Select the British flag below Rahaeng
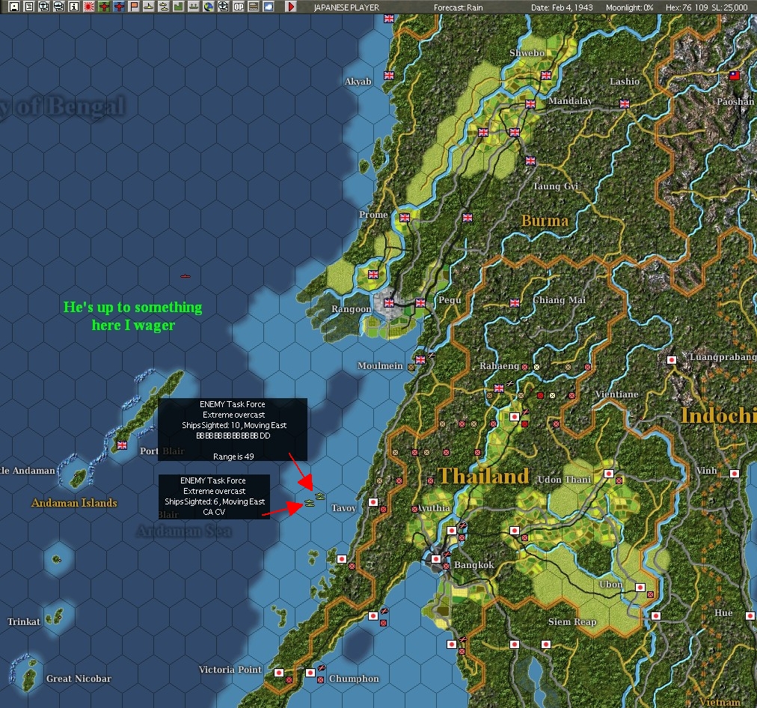757x708 pixels. (499, 388)
